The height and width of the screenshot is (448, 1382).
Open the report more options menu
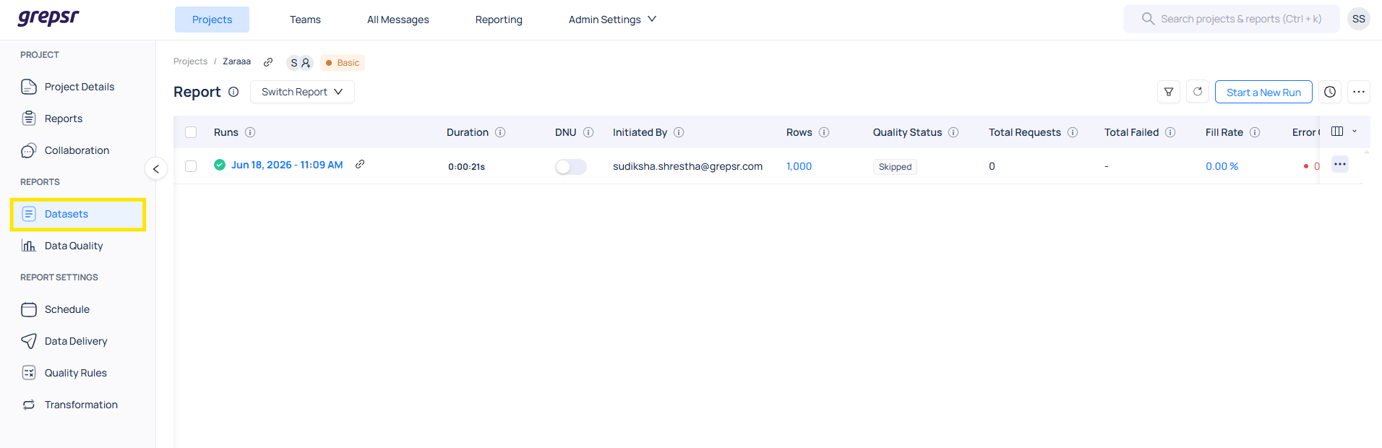point(1359,92)
